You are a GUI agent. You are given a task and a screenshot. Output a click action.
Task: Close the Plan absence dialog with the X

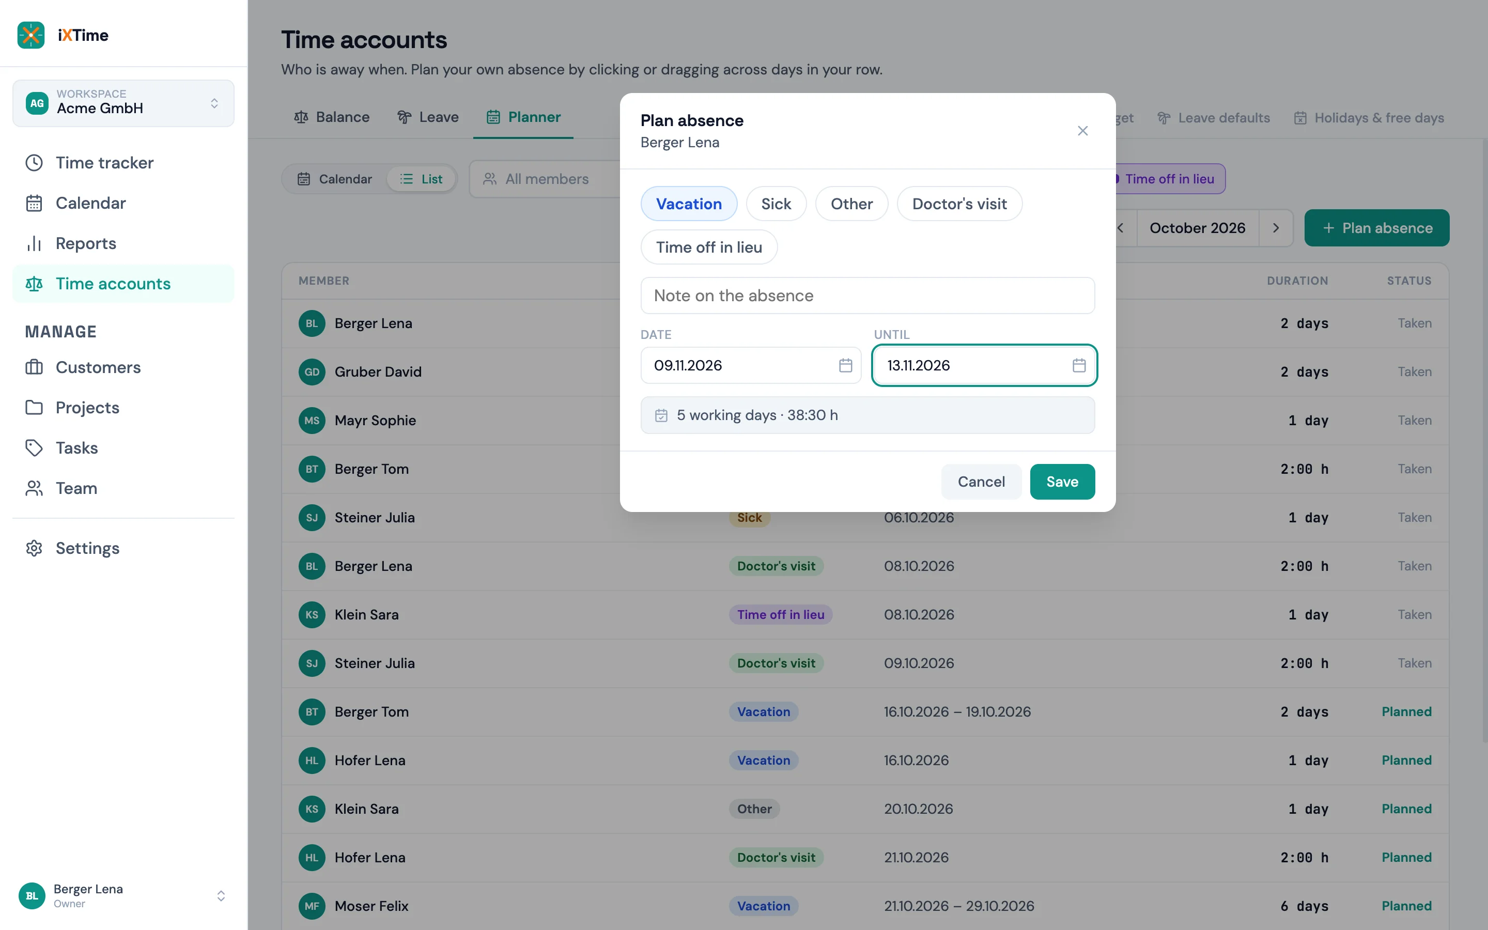tap(1083, 131)
